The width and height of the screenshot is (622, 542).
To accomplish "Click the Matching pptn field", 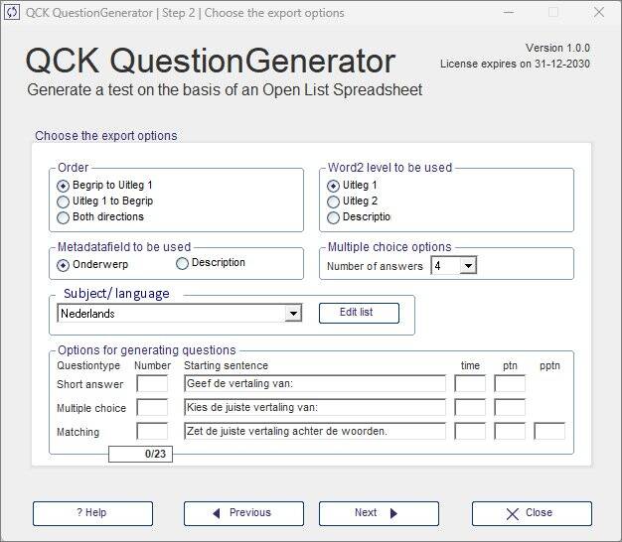I will (x=549, y=432).
